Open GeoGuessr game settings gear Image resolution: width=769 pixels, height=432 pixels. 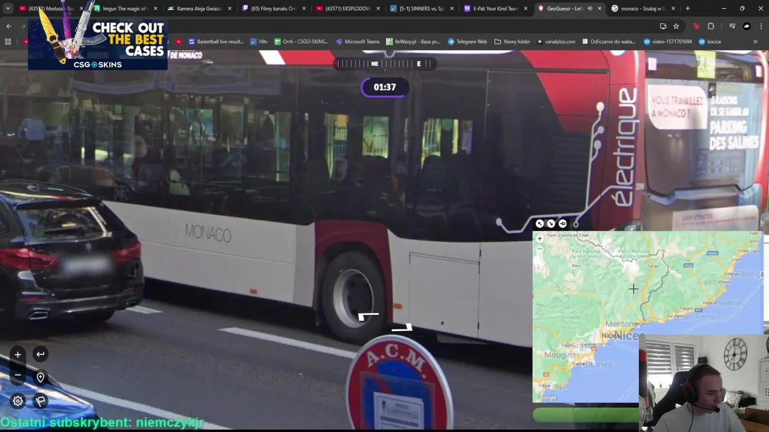tap(17, 401)
